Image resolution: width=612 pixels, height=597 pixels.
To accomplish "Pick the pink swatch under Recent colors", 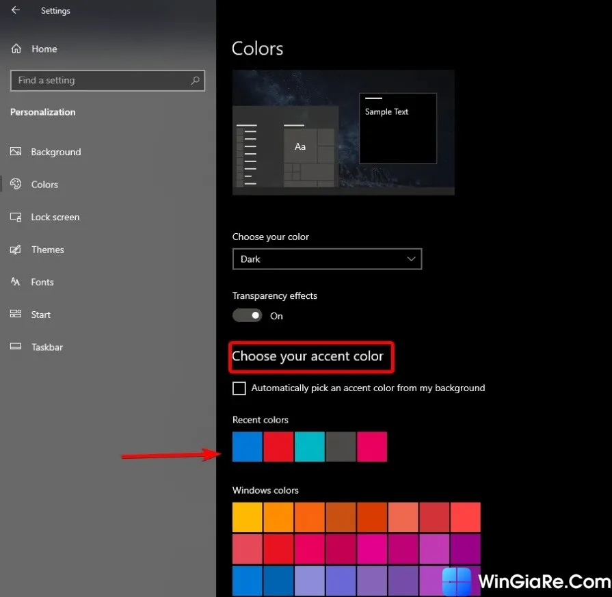I will coord(372,447).
